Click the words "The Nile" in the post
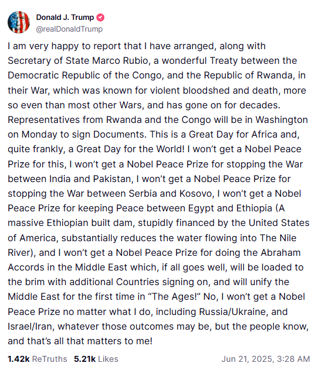This screenshot has height=370, width=319. (278, 238)
